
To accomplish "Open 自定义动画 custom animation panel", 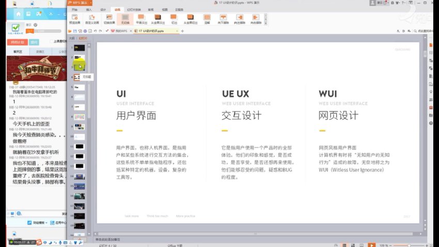I will click(91, 19).
